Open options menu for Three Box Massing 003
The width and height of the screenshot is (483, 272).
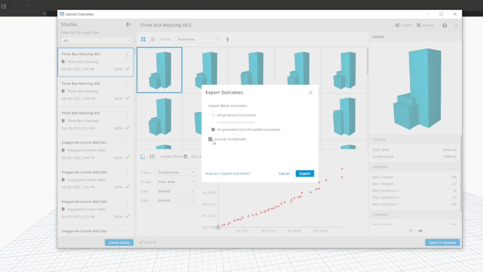(x=127, y=55)
